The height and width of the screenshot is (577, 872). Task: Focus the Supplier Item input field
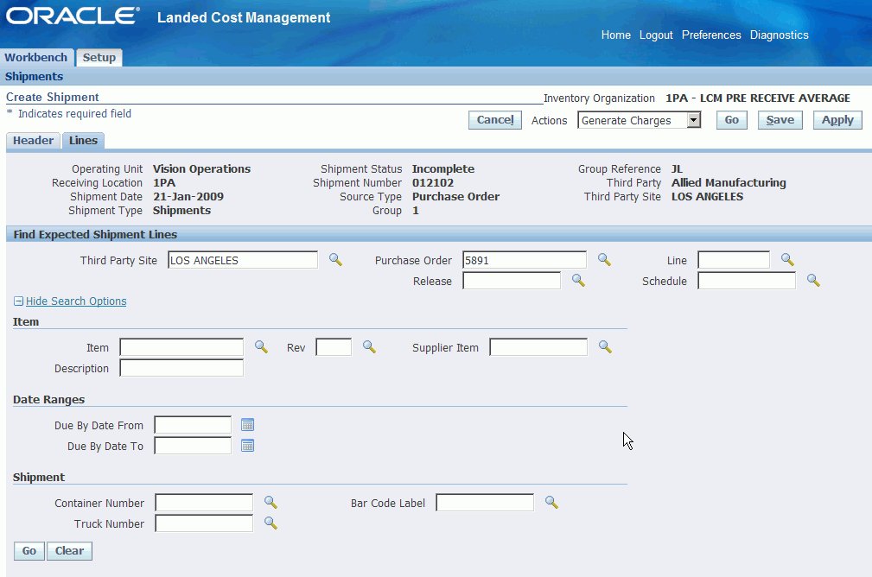[538, 347]
